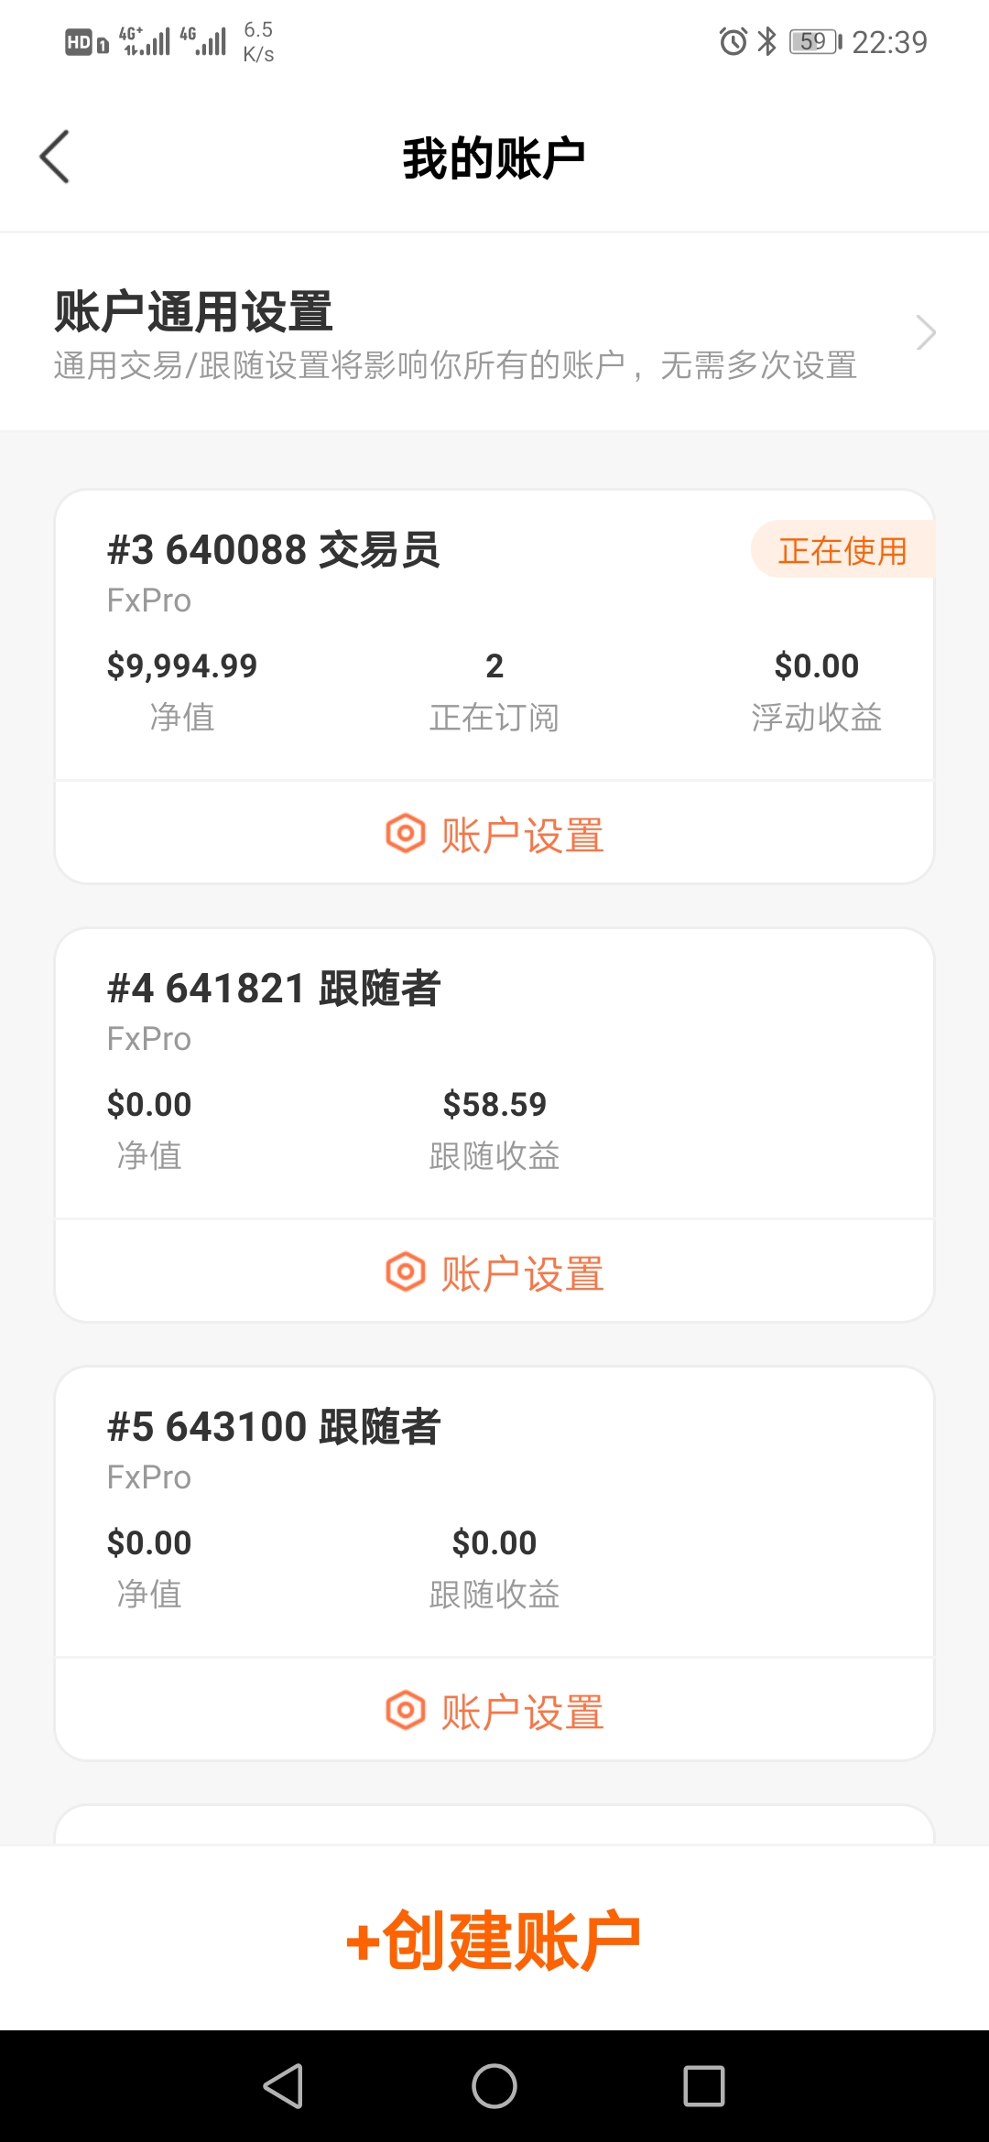Select account card #5 643100 跟随者
The image size is (989, 2142).
(x=494, y=1511)
